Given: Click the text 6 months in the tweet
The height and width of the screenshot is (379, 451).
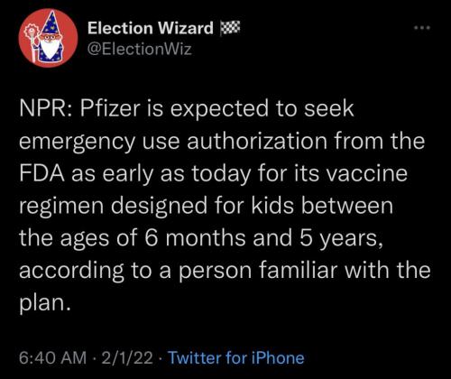Looking at the screenshot, I should click(x=195, y=238).
